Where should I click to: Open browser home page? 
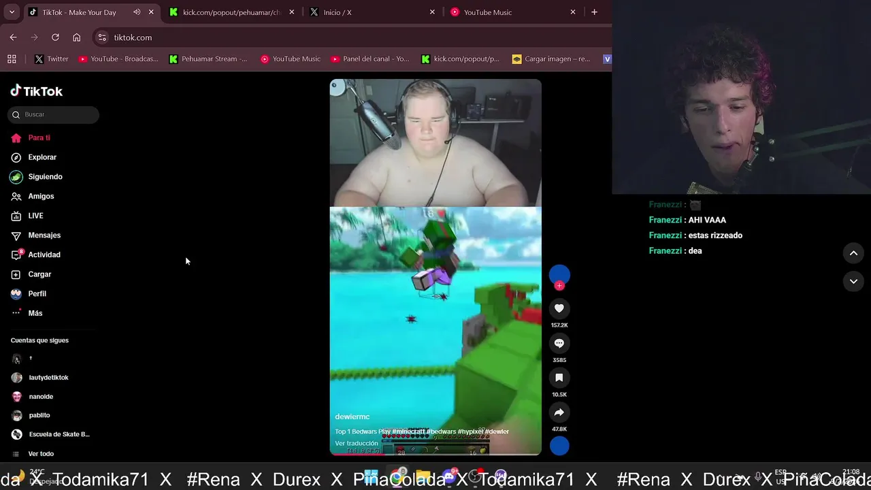pos(76,37)
